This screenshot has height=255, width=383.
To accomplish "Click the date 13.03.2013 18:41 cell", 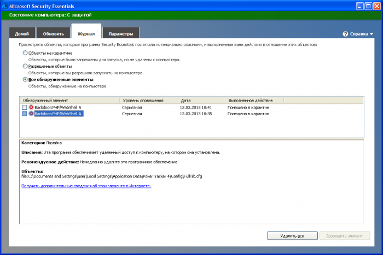I will 196,107.
